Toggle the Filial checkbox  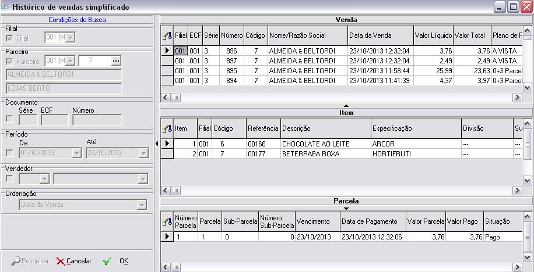tap(9, 38)
